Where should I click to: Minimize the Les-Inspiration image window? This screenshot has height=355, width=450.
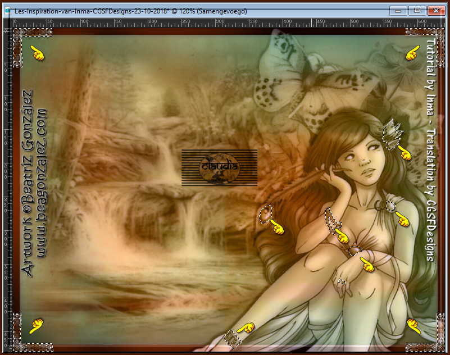398,11
